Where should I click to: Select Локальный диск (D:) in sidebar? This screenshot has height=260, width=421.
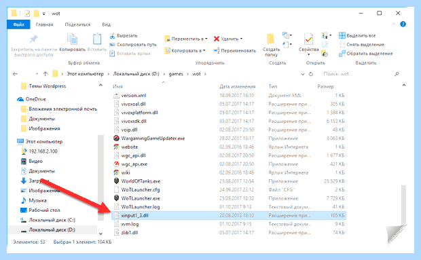pos(52,230)
